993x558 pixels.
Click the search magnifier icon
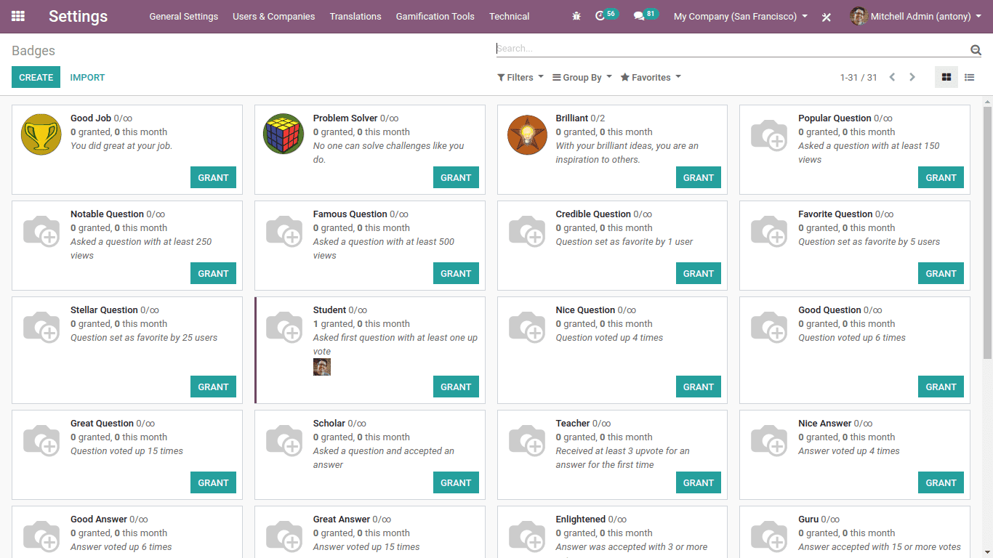[976, 49]
